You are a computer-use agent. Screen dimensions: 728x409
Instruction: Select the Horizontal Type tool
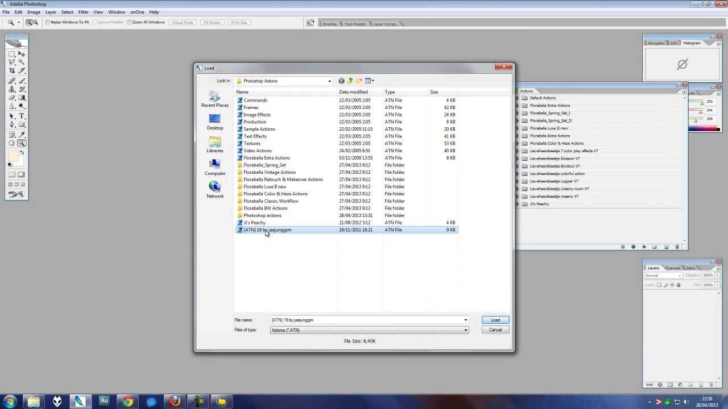click(x=22, y=116)
